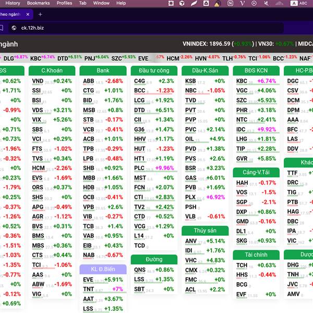Select VHC +4.83% stock row
Viewport: 313px width, 313px height.
205,260
